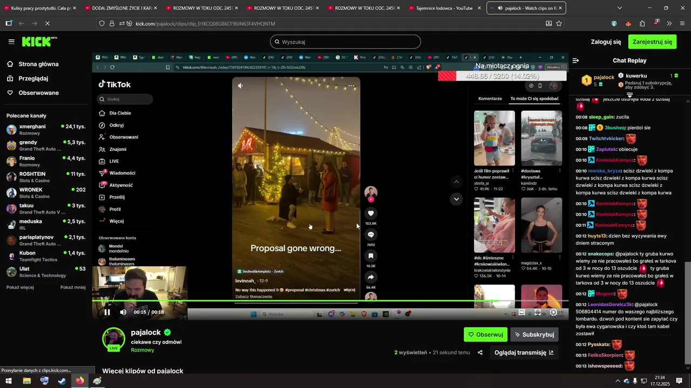Open red extension with 7 badge
691x388 pixels.
point(656,23)
